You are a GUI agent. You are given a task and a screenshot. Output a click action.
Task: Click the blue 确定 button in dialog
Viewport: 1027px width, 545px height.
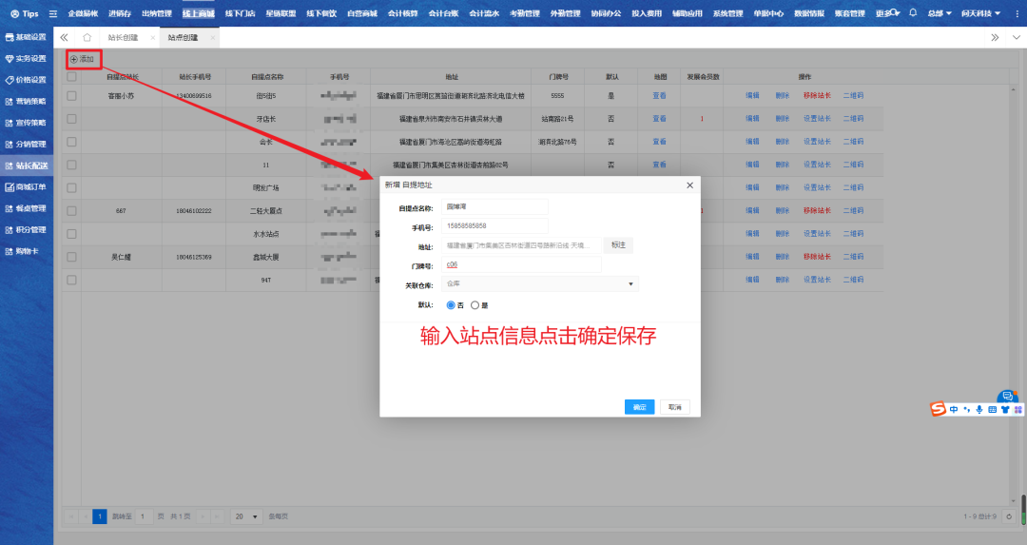[639, 407]
